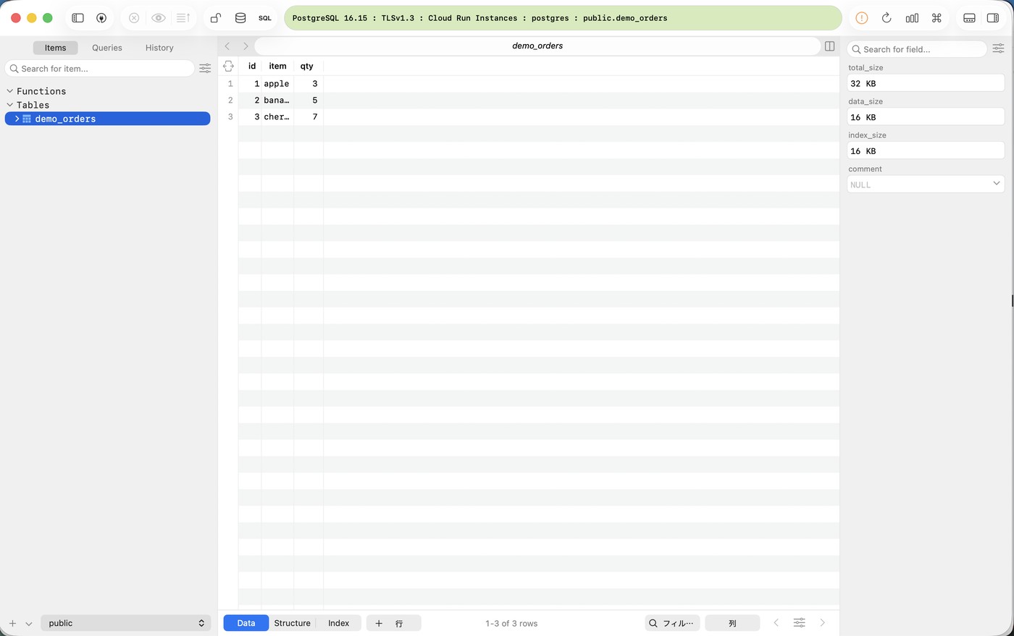Select the qty cell with value 3
This screenshot has height=636, width=1014.
tap(309, 84)
